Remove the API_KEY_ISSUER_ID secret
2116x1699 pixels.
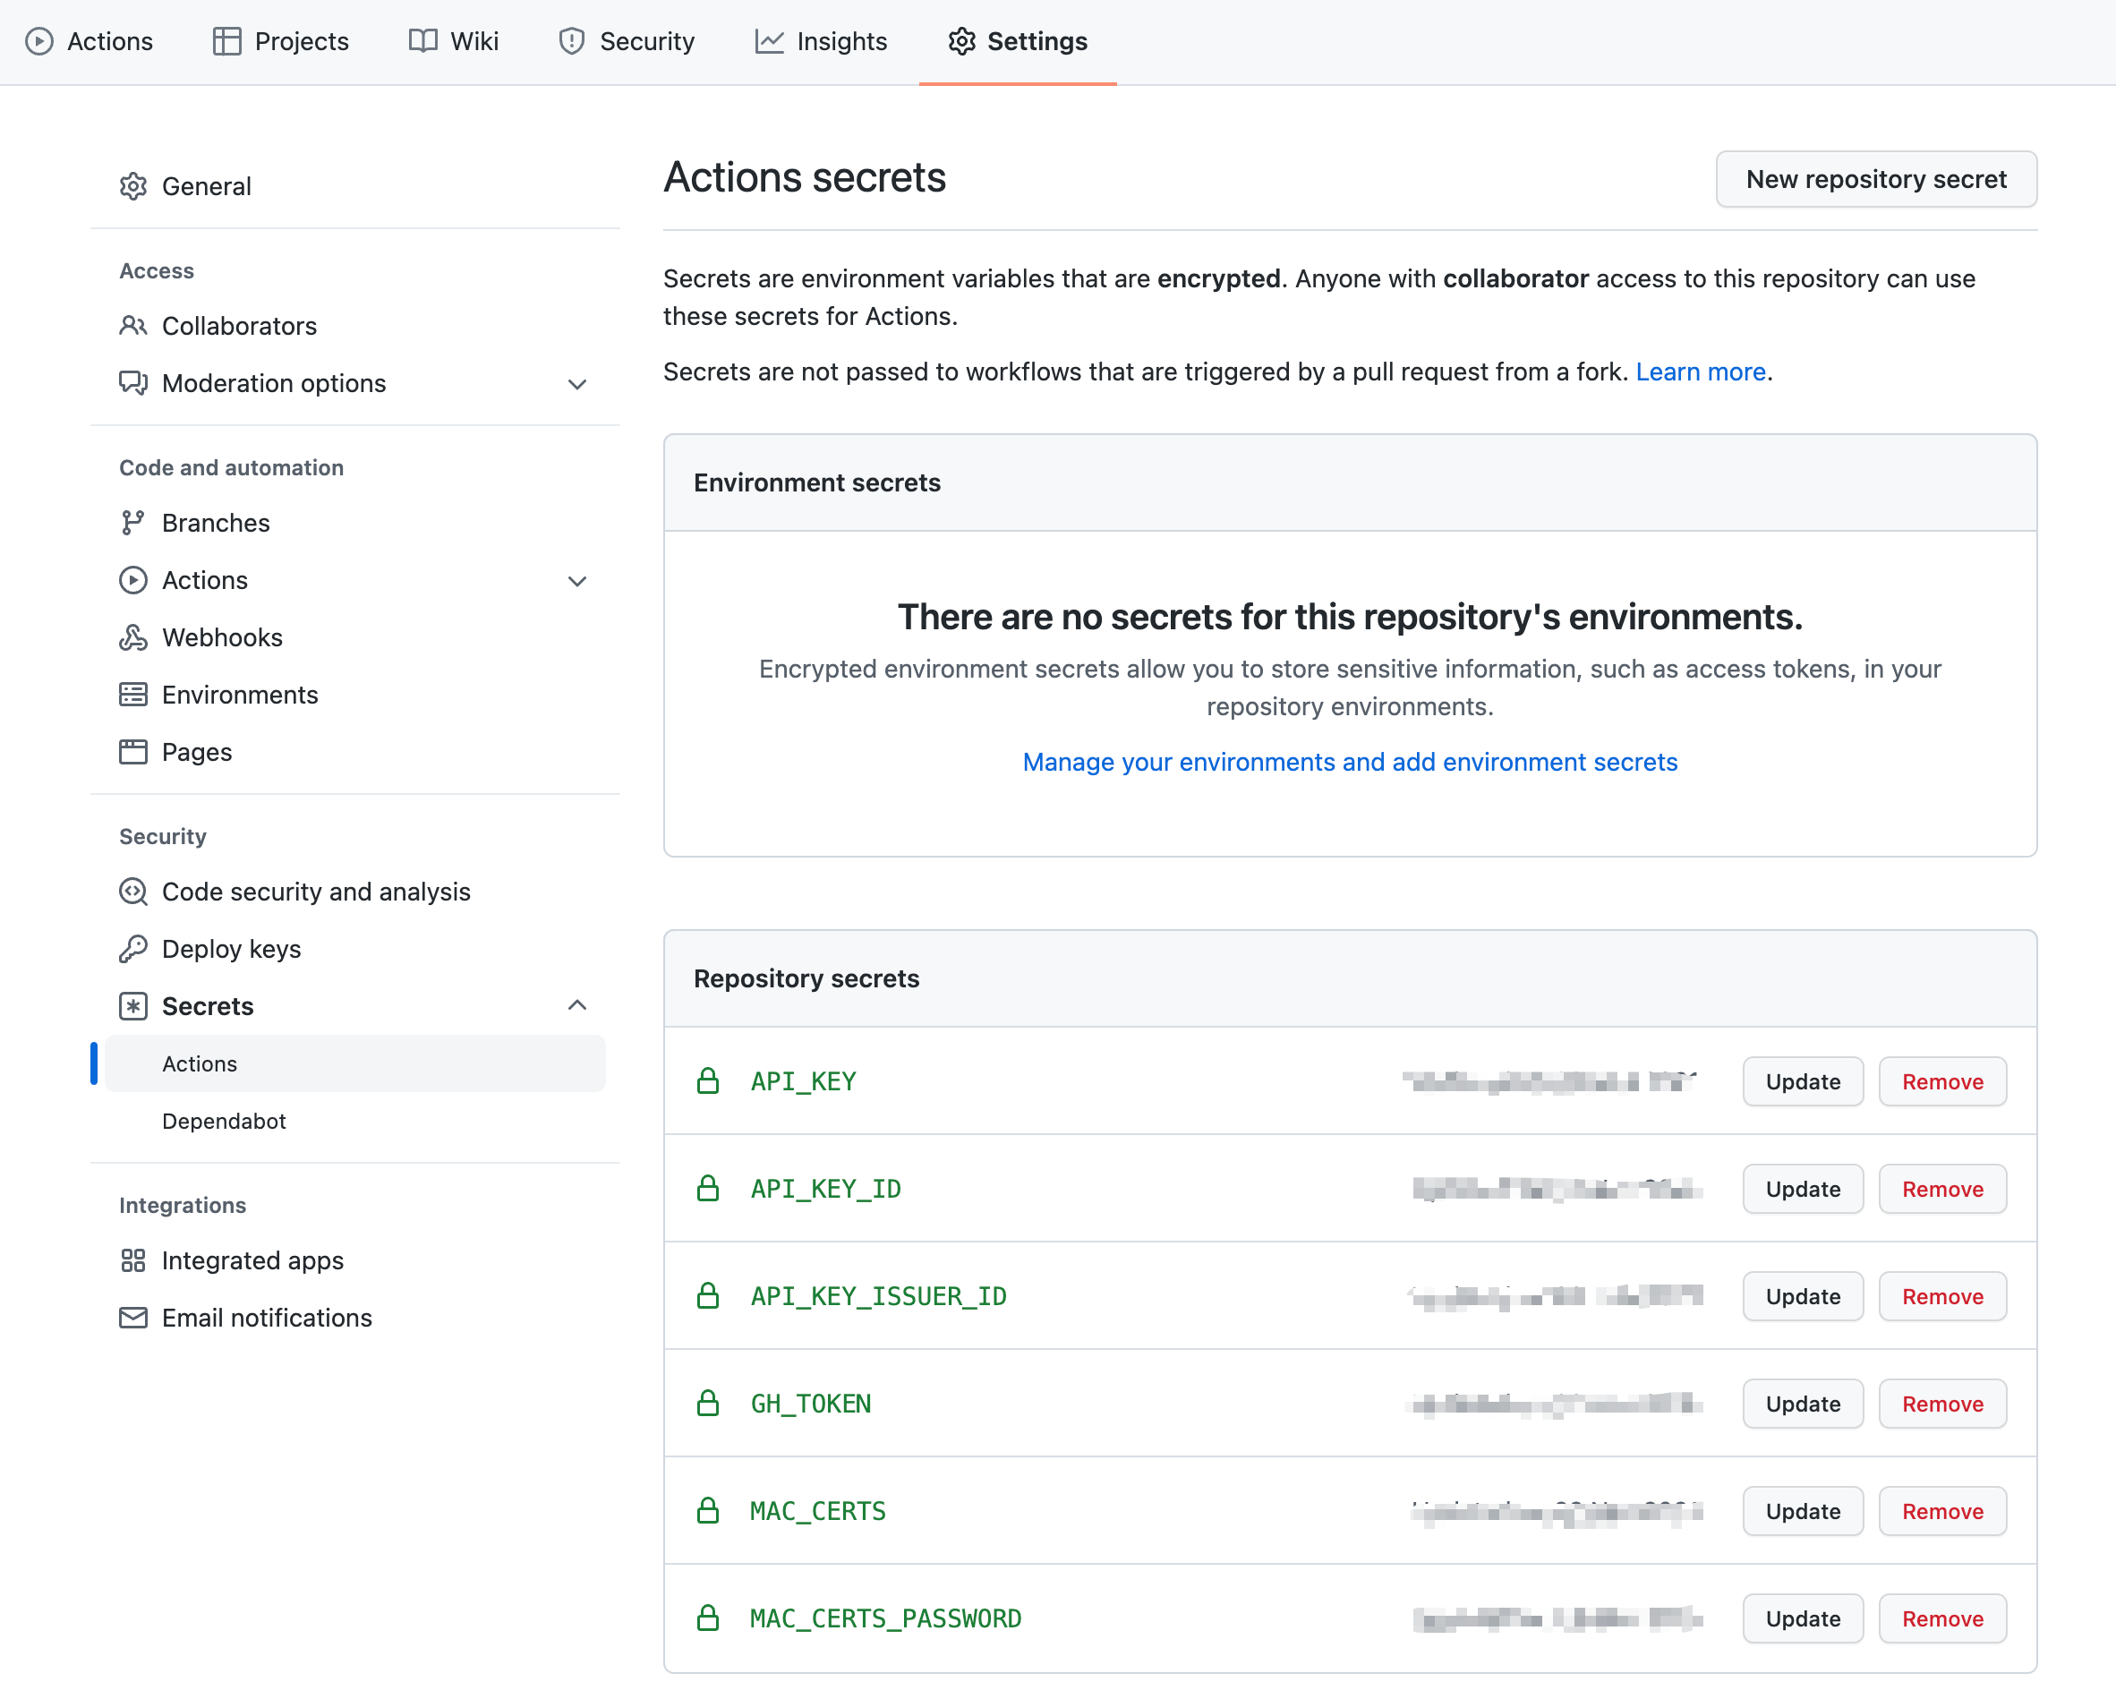(x=1942, y=1295)
